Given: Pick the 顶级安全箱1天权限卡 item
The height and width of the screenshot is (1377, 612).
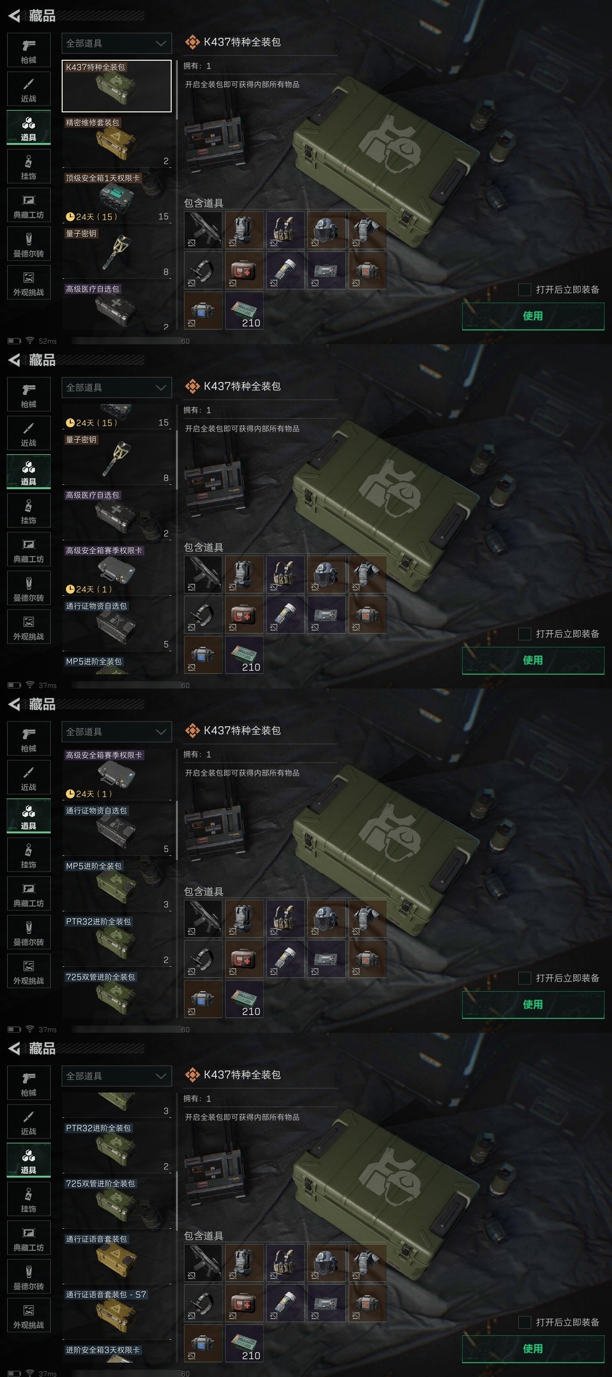Looking at the screenshot, I should pos(117,197).
